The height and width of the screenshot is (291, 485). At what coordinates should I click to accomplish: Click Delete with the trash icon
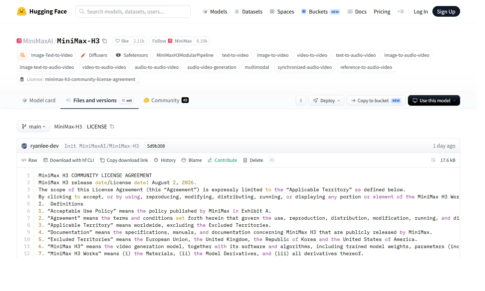(x=253, y=160)
